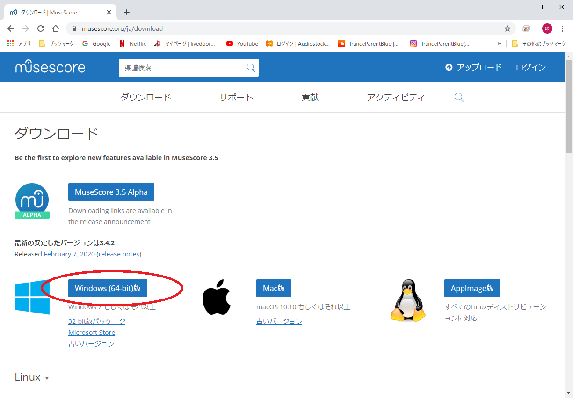Screen dimensions: 573x398
Task: Open site search via the navigation magnifier icon
Action: click(459, 97)
